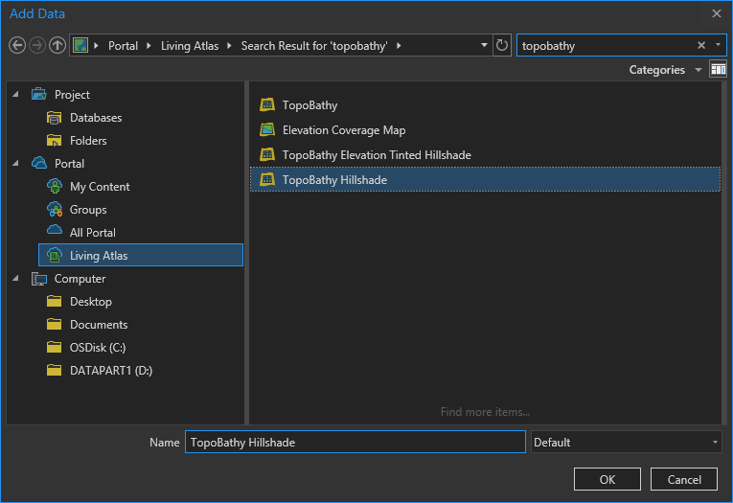This screenshot has width=733, height=503.
Task: Select the Groups portal item
Action: click(88, 210)
